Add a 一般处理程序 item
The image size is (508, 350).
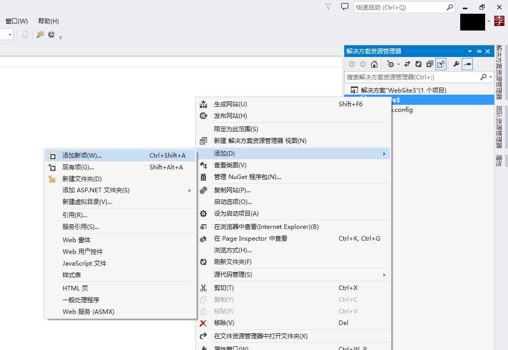pos(121,300)
